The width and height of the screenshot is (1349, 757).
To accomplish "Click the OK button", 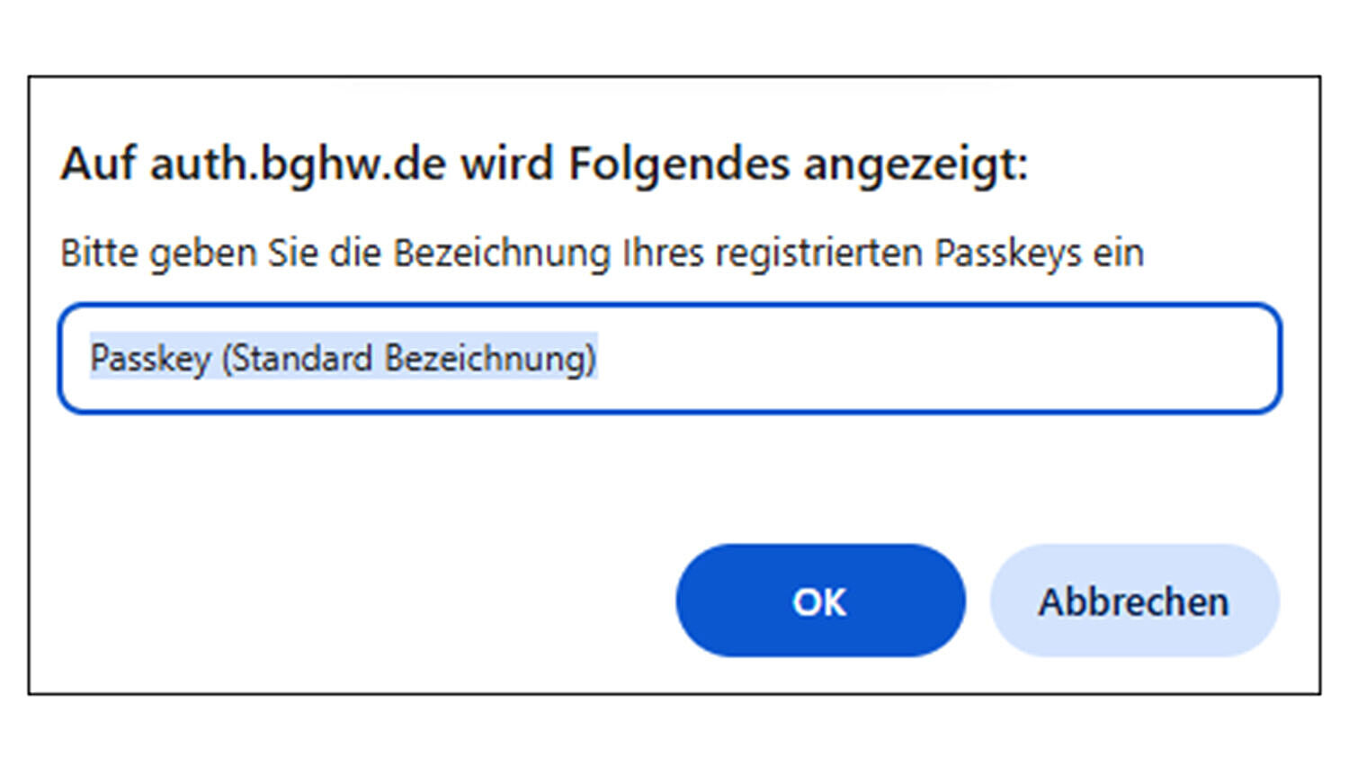I will [819, 601].
